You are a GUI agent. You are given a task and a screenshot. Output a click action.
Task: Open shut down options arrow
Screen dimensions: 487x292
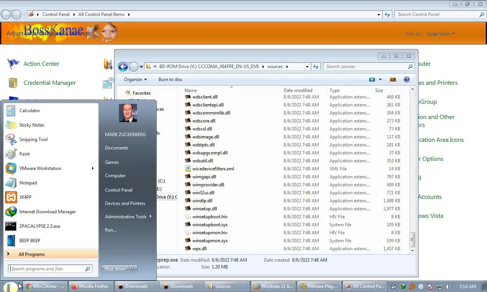point(133,269)
